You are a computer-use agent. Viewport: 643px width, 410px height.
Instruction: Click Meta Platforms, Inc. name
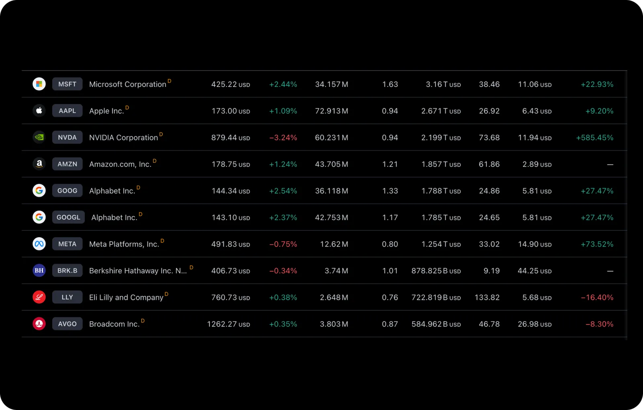124,244
